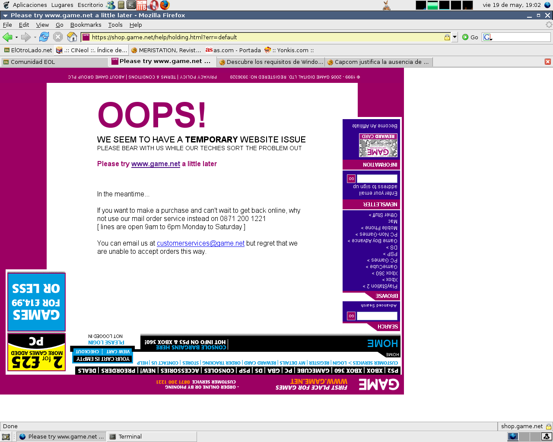Open the Go menu
This screenshot has width=553, height=442.
(x=60, y=25)
